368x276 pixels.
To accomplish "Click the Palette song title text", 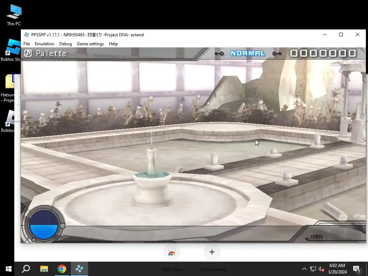I will pyautogui.click(x=51, y=54).
